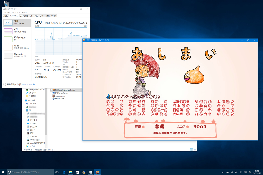Image resolution: width=263 pixels, height=175 pixels.
Task: Open Windows Store from taskbar
Action: [77, 172]
